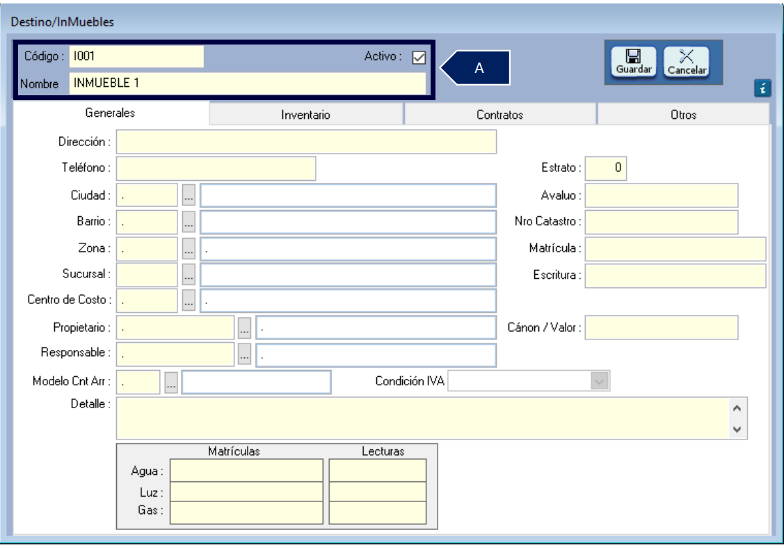Screen dimensions: 784x548
Task: Open the Centro de Costo lookup button
Action: [189, 300]
